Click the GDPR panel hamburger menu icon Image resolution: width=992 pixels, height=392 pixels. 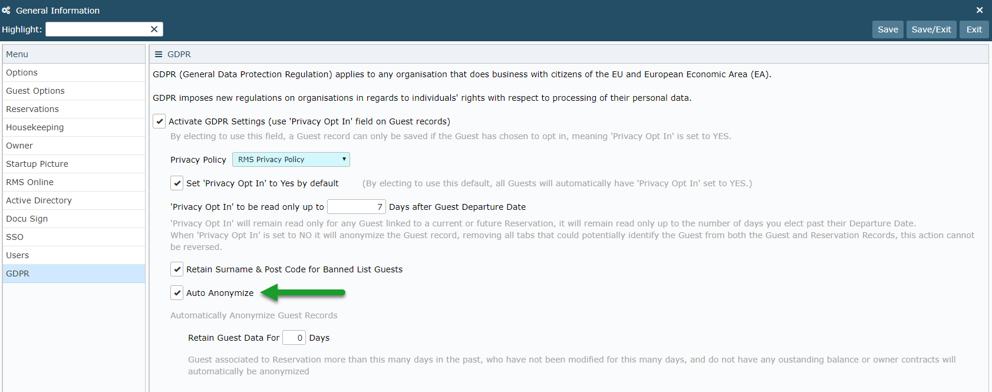pyautogui.click(x=159, y=54)
